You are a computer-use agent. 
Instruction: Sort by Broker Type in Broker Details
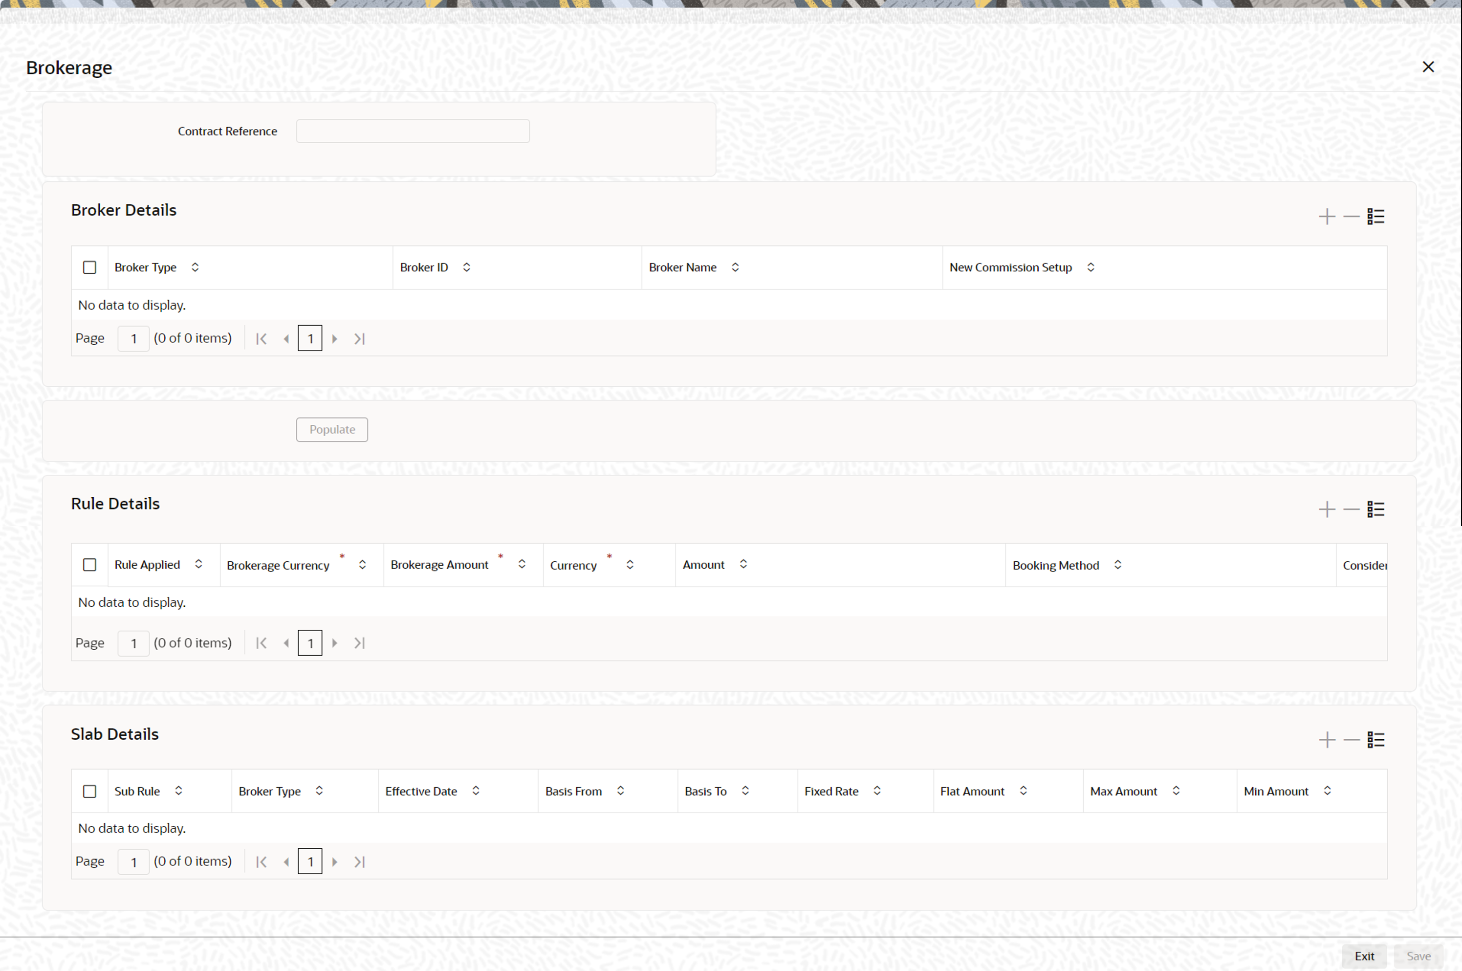(x=195, y=267)
